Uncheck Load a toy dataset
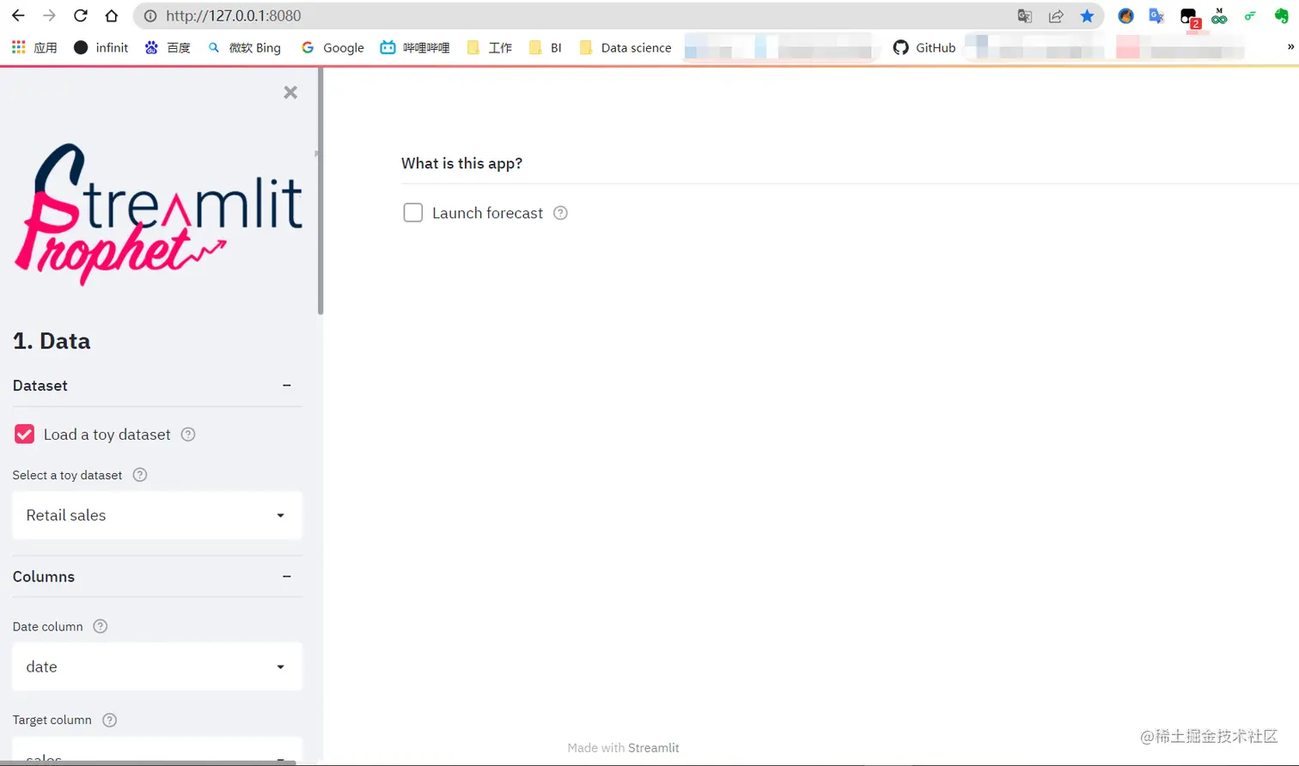Image resolution: width=1299 pixels, height=766 pixels. tap(25, 435)
